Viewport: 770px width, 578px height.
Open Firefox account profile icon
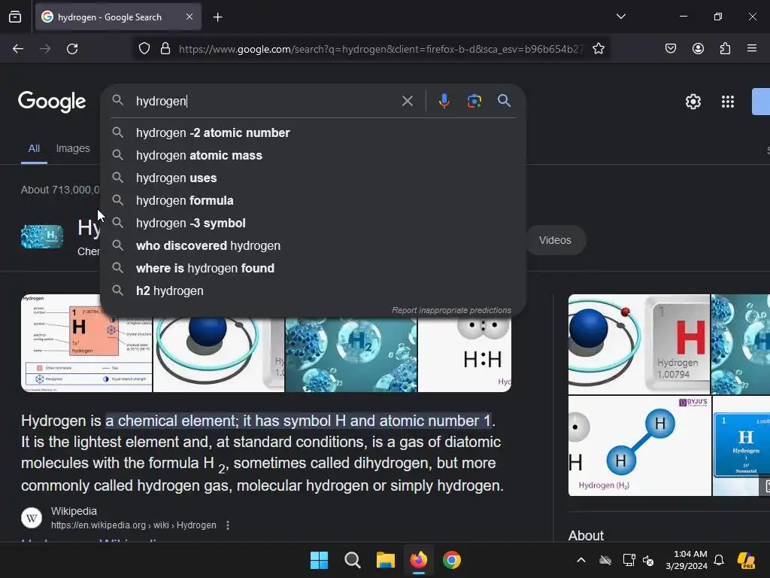698,49
